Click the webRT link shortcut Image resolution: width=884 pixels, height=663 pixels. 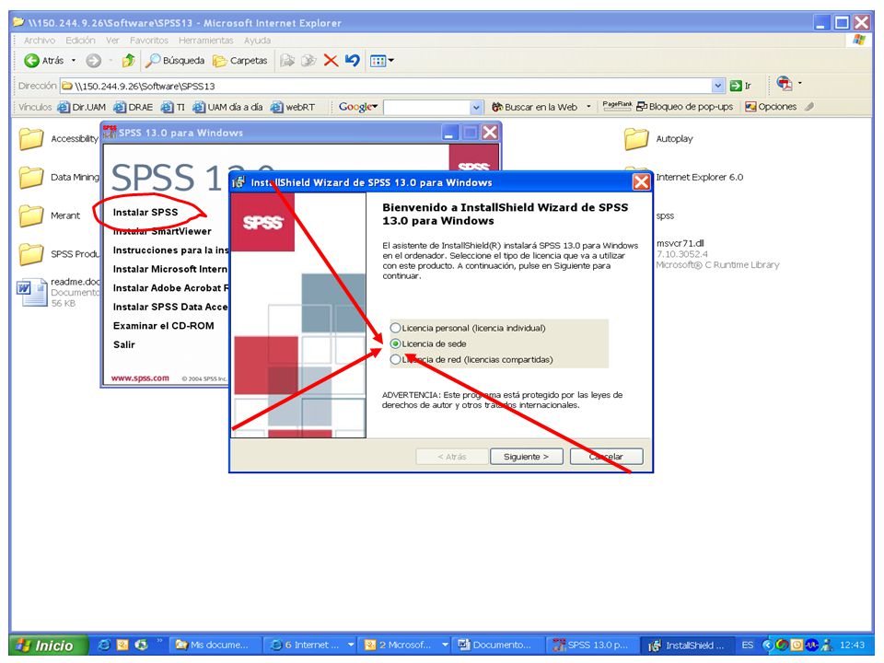293,107
